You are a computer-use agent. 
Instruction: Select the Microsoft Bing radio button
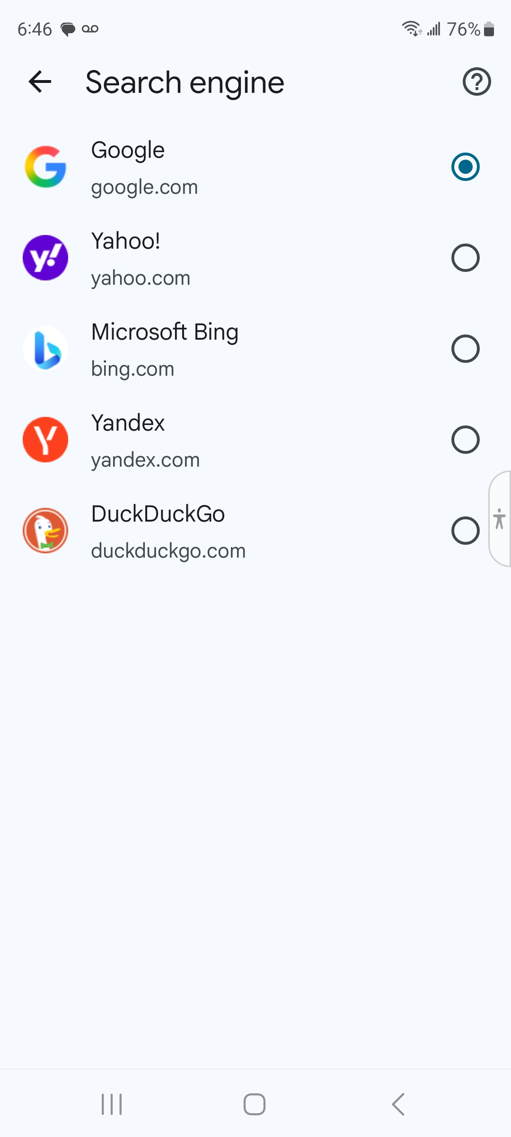466,349
